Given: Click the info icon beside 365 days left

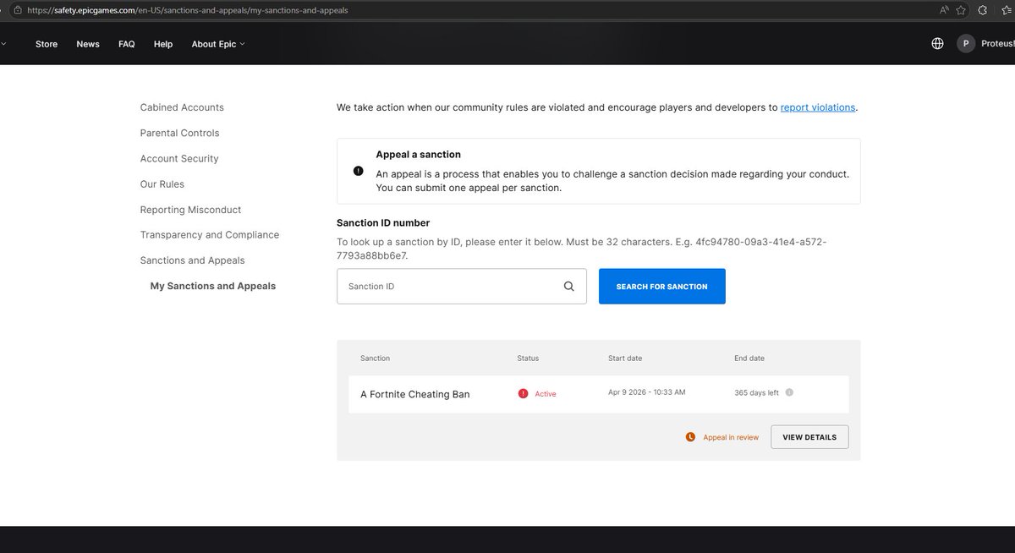Looking at the screenshot, I should tap(789, 392).
